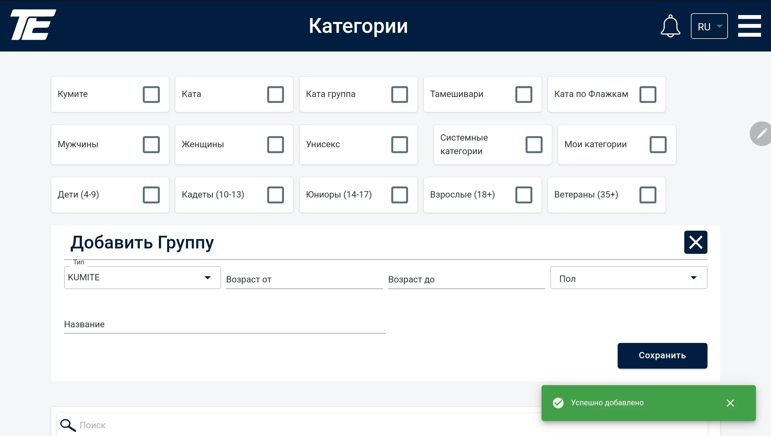Click the Категории page title
This screenshot has width=771, height=436.
point(358,26)
